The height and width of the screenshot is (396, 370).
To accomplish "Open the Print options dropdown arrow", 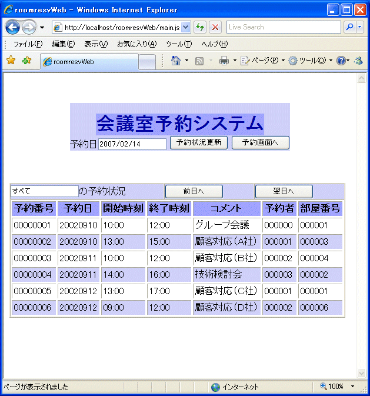I will (x=235, y=61).
